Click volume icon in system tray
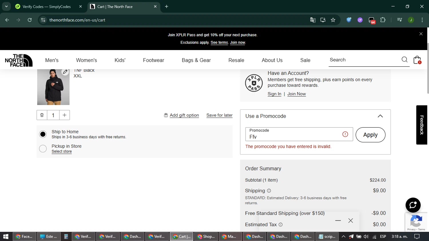 pos(366,236)
